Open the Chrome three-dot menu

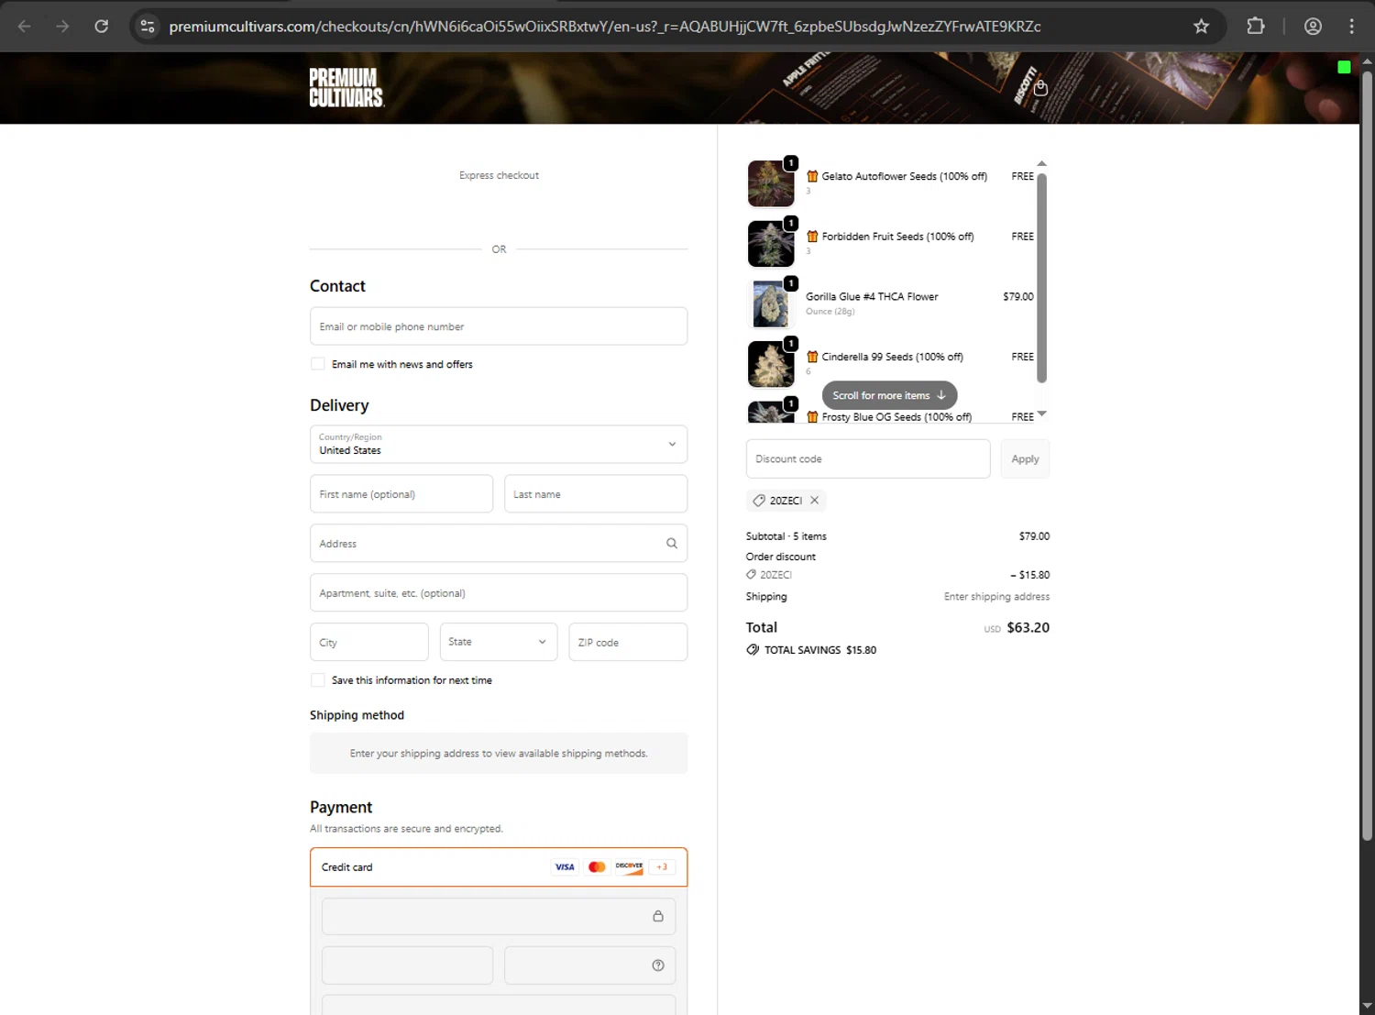(x=1351, y=27)
